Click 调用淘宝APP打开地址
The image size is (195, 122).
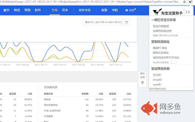pos(166,58)
